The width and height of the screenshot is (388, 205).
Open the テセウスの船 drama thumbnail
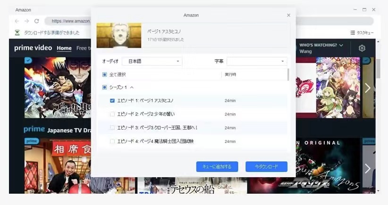coord(192,185)
